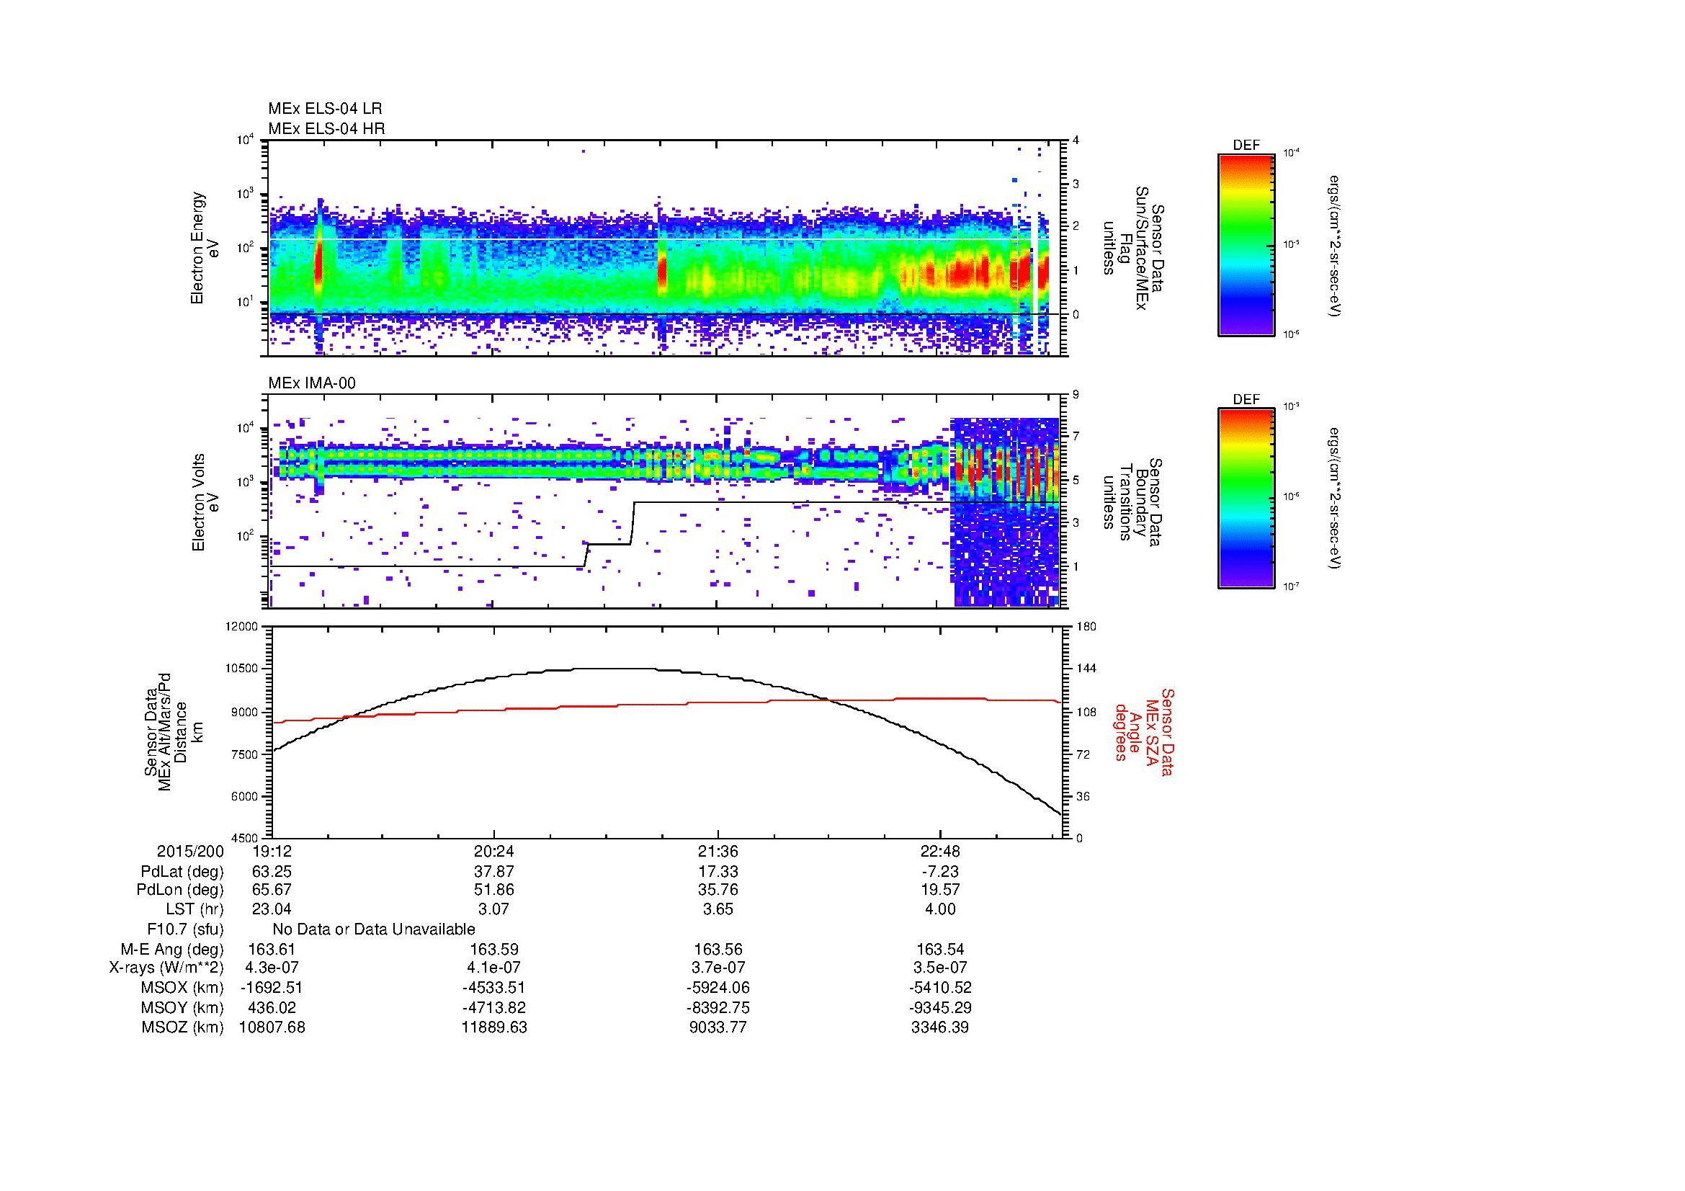Click the '22:48' time tick label
Screen dimensions: 1685x1191
(x=940, y=851)
